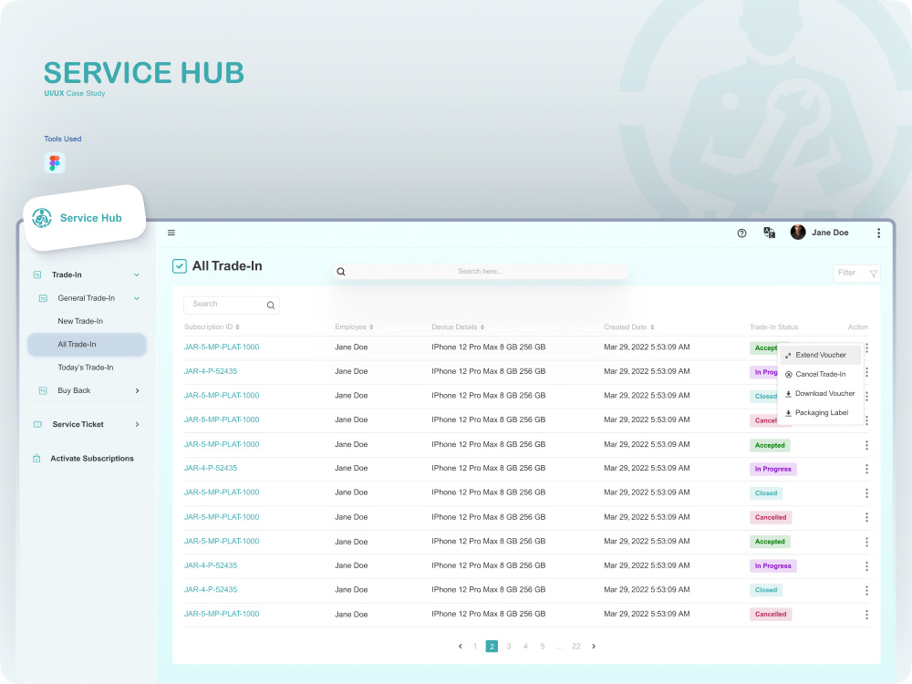This screenshot has height=684, width=912.
Task: Click the Trade-In sidebar icon
Action: pyautogui.click(x=37, y=275)
